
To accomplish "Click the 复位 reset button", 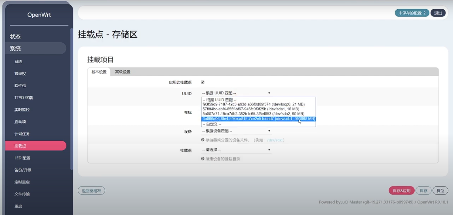I will pyautogui.click(x=440, y=191).
